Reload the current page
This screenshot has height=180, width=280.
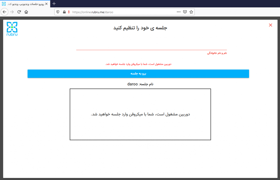(19, 12)
